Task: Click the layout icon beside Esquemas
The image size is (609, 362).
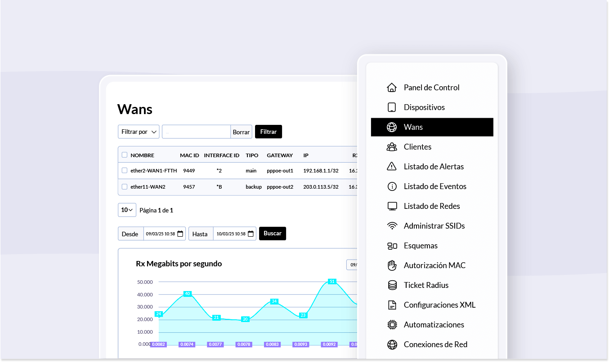Action: coord(392,246)
